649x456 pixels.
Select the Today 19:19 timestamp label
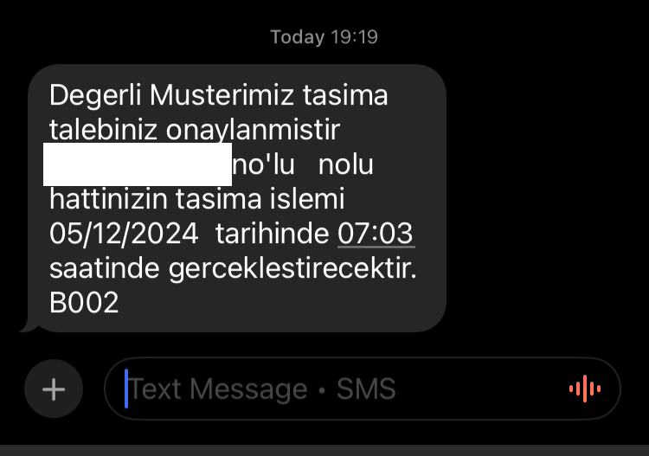click(324, 37)
